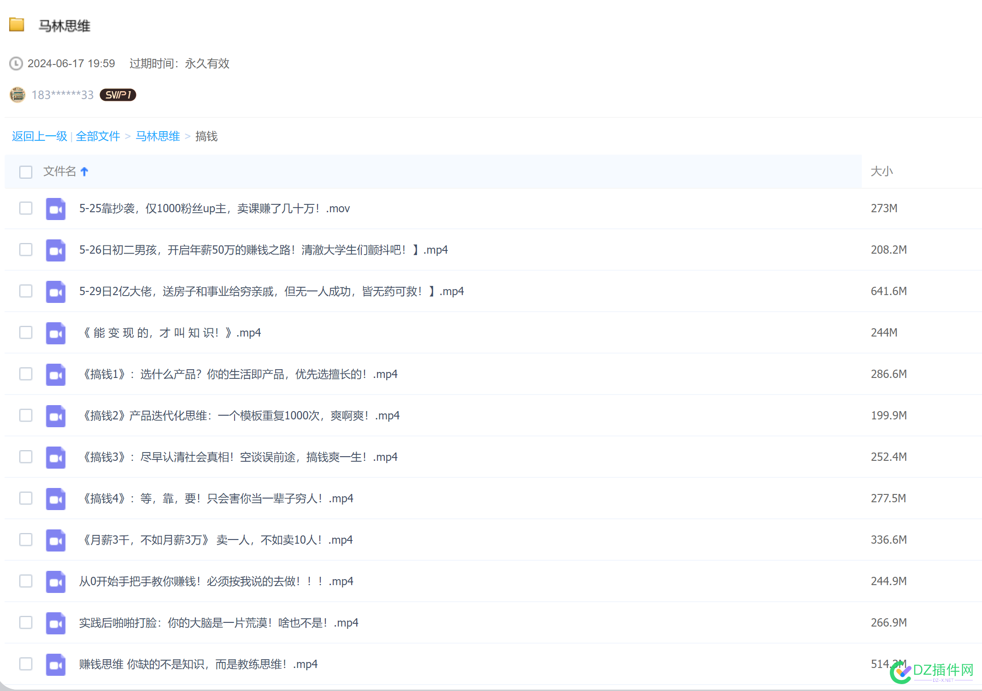Check the box for 赚钱思维 file
Screen dimensions: 982x691
point(26,664)
